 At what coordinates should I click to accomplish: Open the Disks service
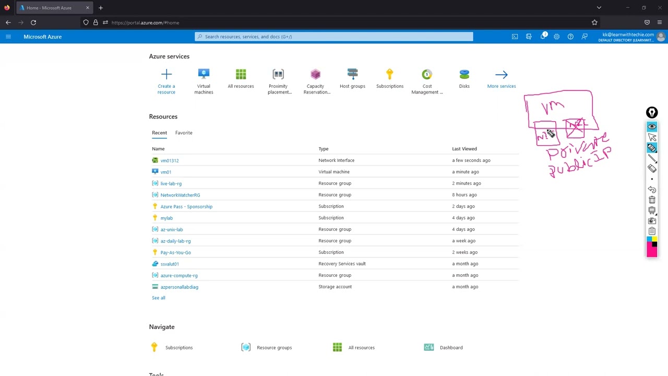(464, 79)
